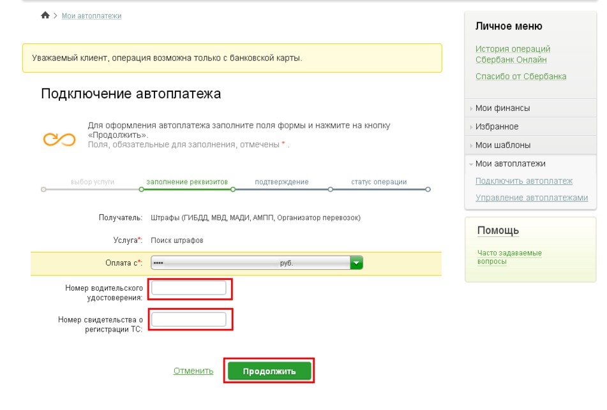
Task: Open 'Подключить автоплатеж' link
Action: click(524, 180)
